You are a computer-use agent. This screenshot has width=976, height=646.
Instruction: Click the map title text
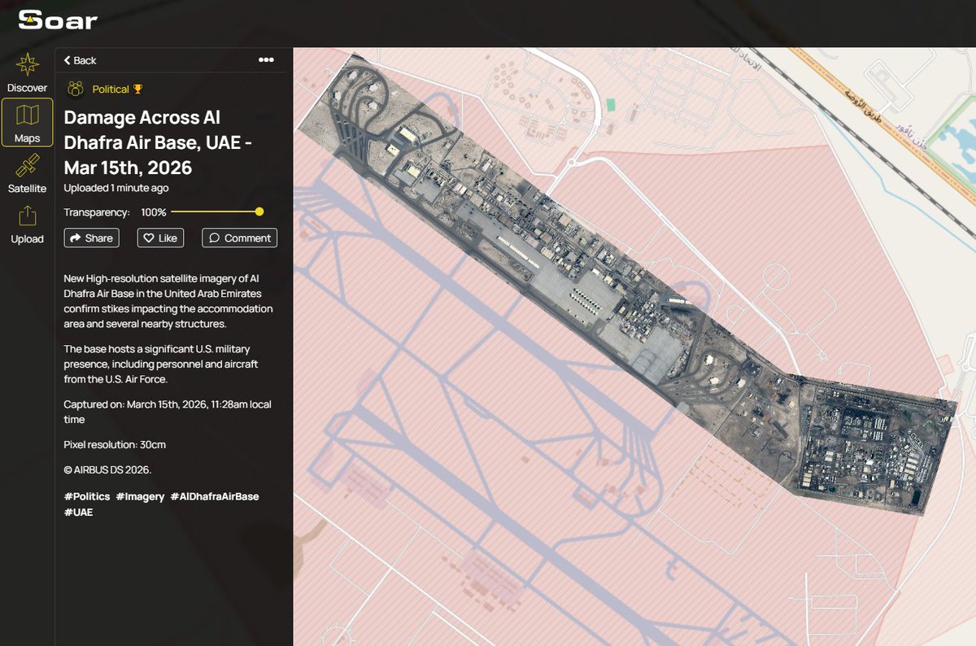point(158,143)
